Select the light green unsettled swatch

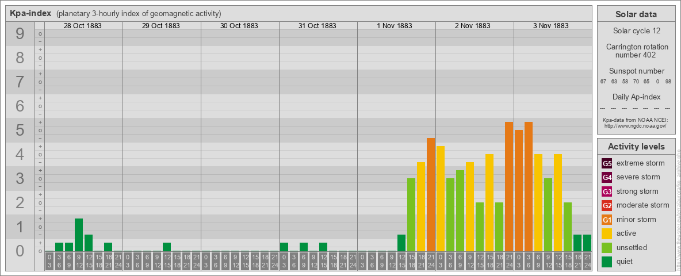607,248
